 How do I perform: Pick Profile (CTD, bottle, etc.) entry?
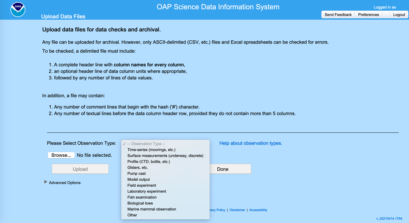pos(149,162)
